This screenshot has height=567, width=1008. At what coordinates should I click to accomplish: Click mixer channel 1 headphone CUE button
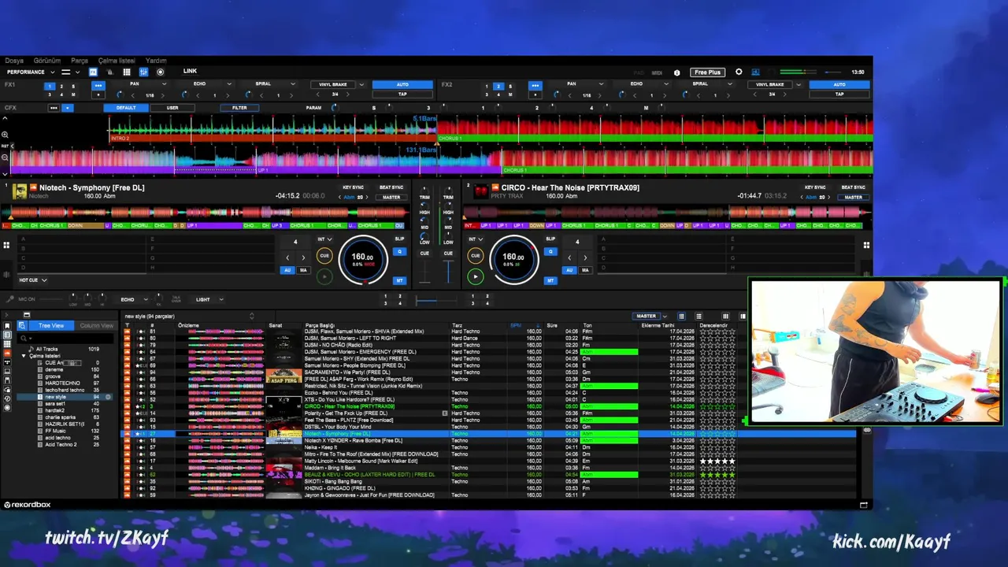point(424,253)
